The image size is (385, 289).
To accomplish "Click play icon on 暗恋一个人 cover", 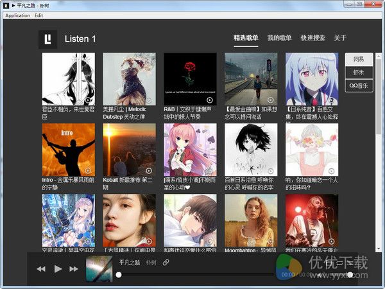I will tap(331, 171).
